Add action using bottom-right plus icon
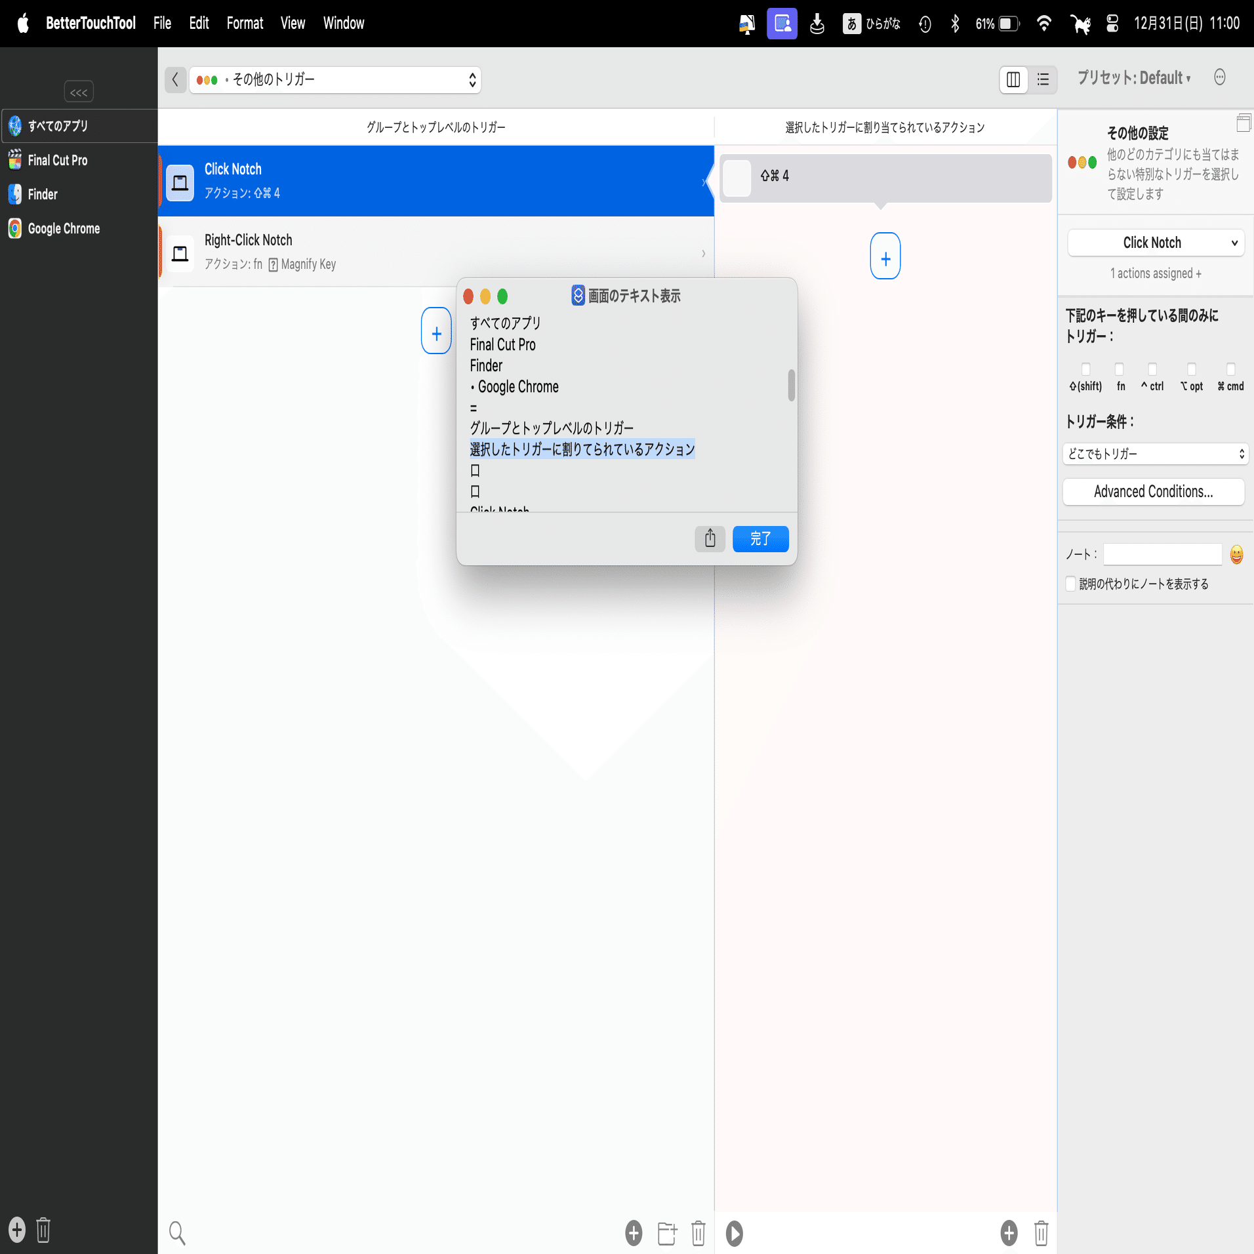This screenshot has width=1254, height=1254. click(x=1009, y=1233)
